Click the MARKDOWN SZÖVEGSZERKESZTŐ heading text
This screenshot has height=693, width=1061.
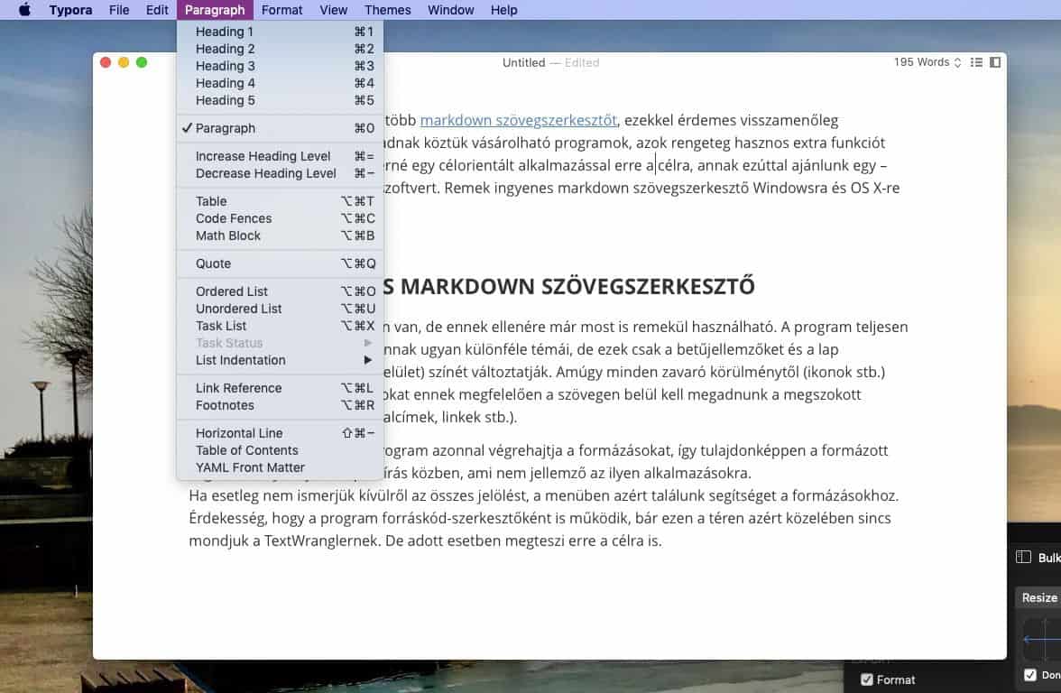(x=577, y=286)
